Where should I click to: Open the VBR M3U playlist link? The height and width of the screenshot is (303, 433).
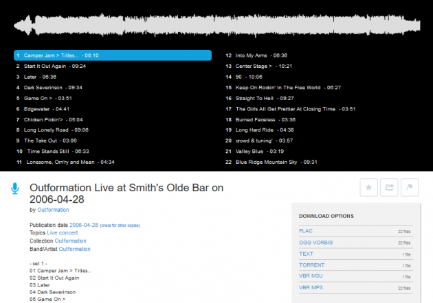click(311, 276)
